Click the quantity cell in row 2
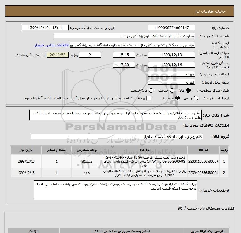The width and height of the screenshot is (241, 233). click(x=57, y=173)
